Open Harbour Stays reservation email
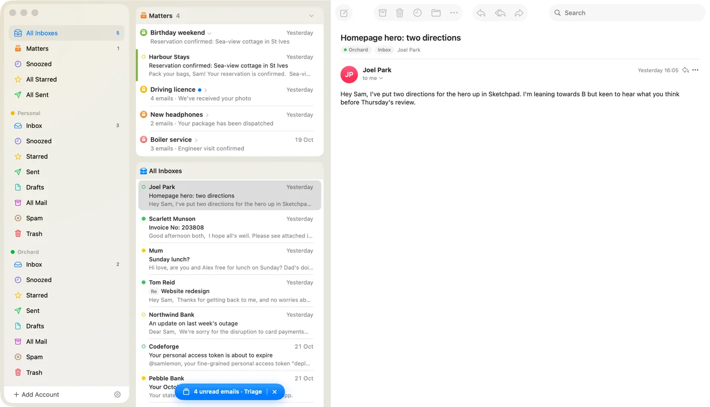710x407 pixels. (x=230, y=65)
